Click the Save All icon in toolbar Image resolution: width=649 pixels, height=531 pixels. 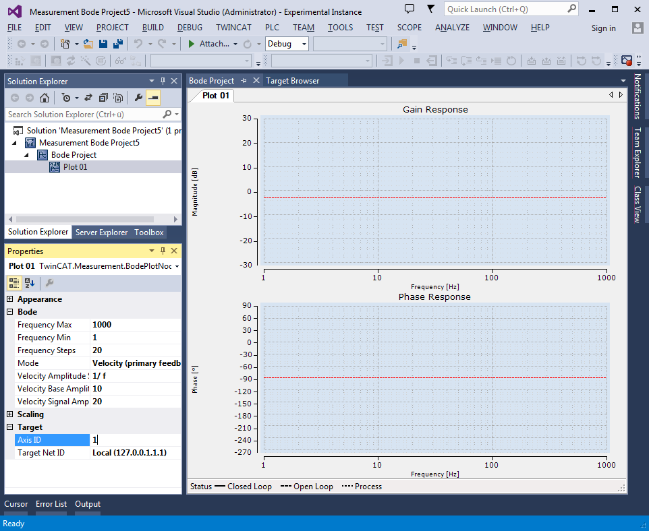coord(118,44)
